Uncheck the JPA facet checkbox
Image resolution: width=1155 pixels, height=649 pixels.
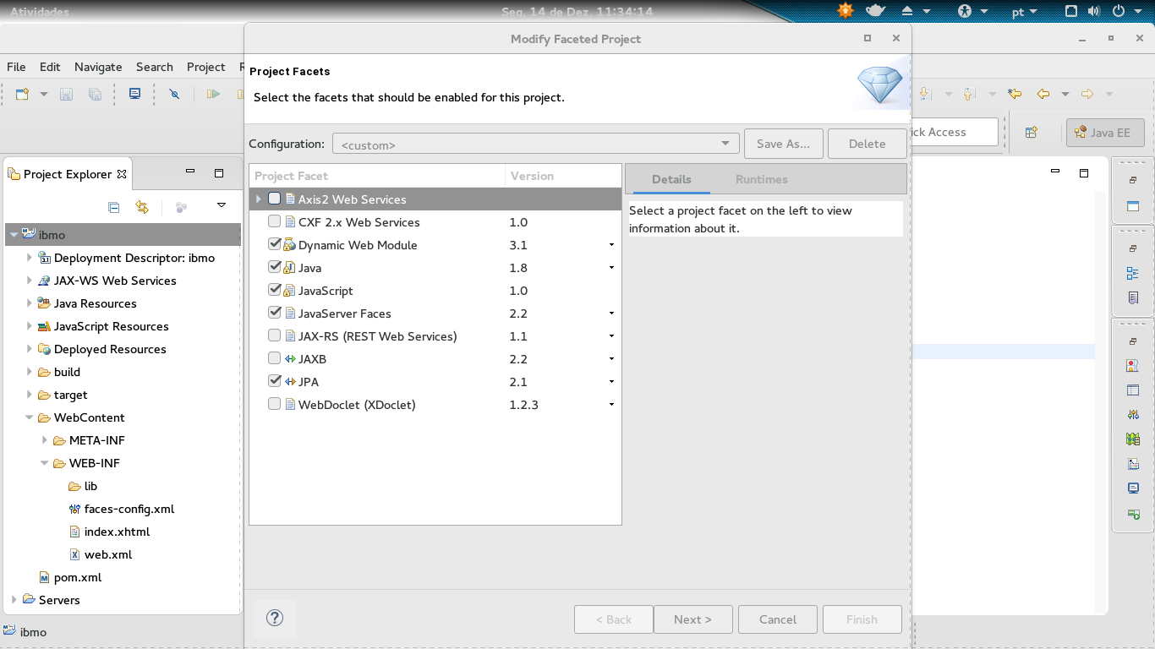point(275,382)
